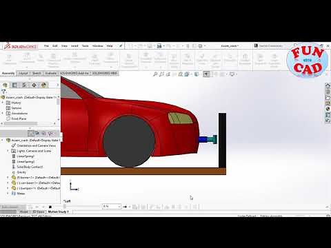
Task: Click the playback mode arrow icon
Action: 125,207
